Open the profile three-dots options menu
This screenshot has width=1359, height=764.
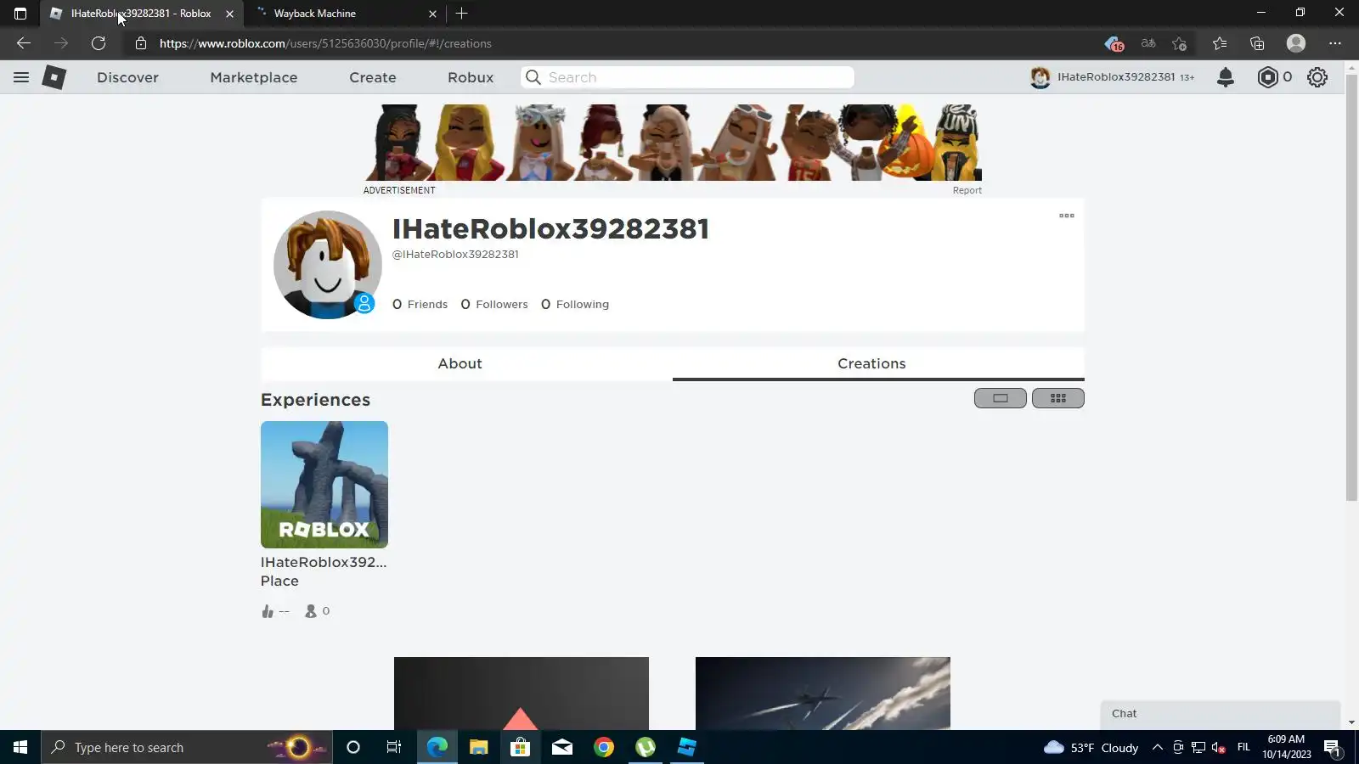tap(1067, 216)
